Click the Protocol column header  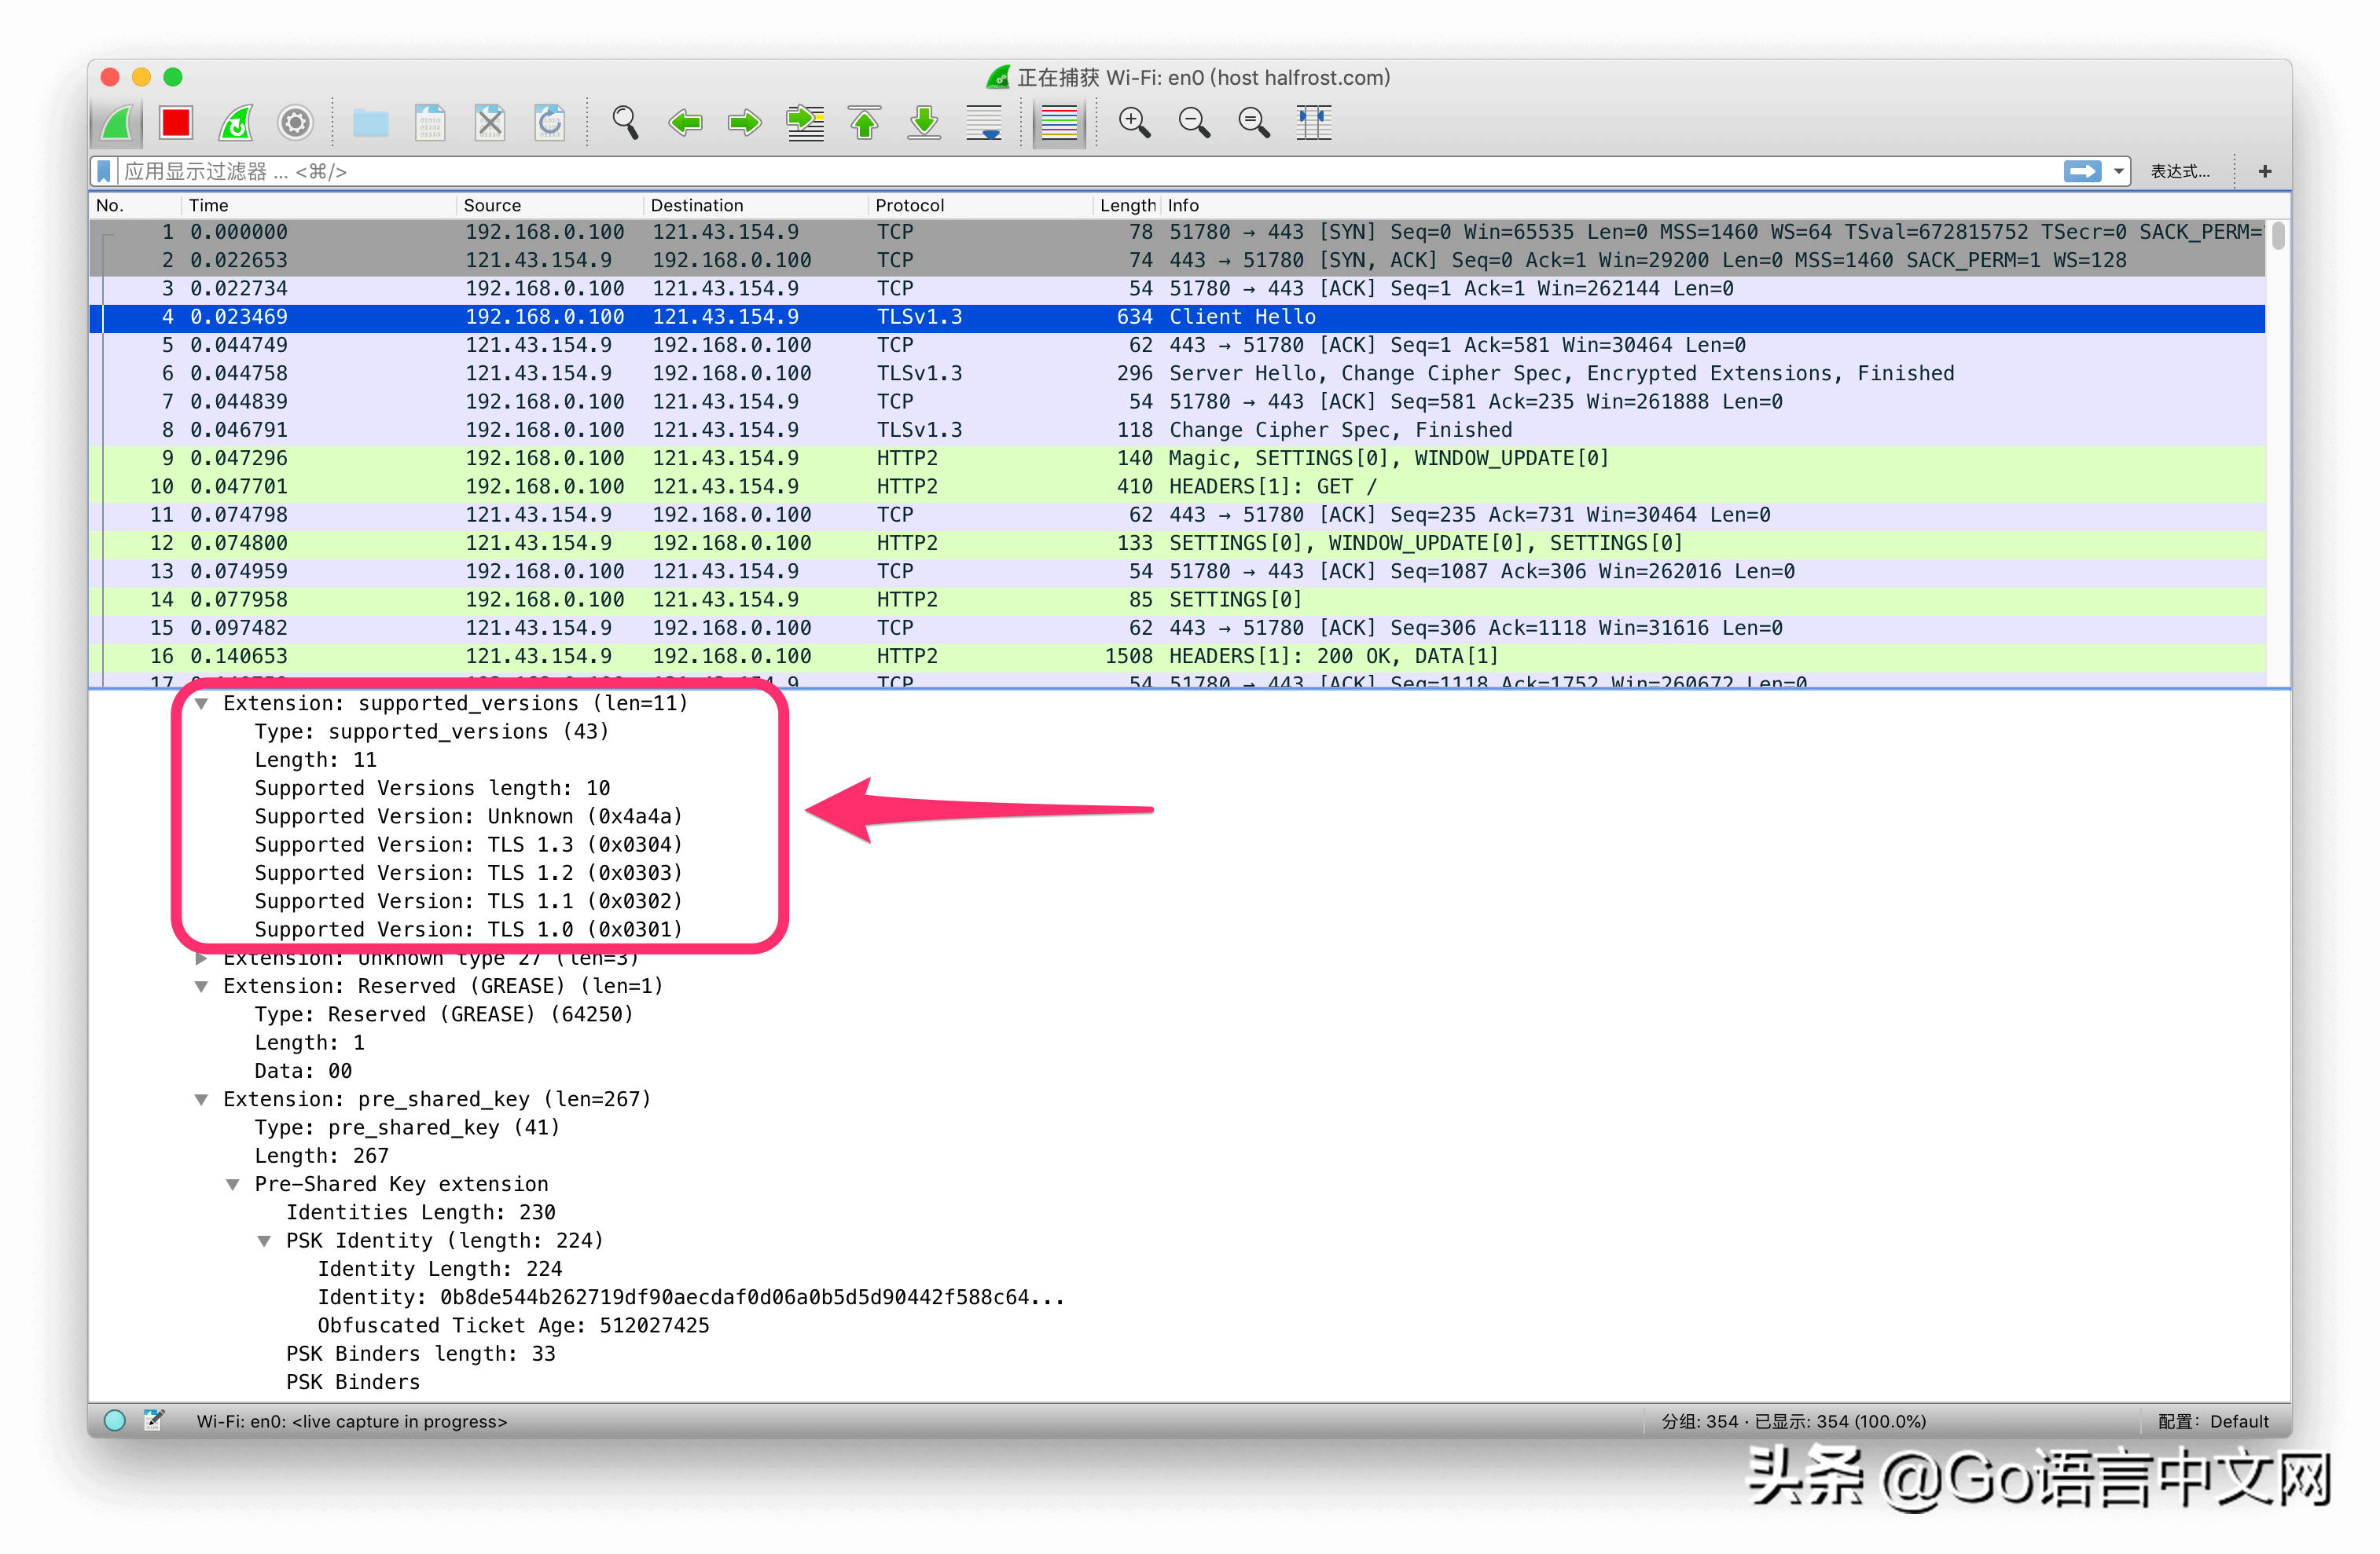click(x=909, y=205)
